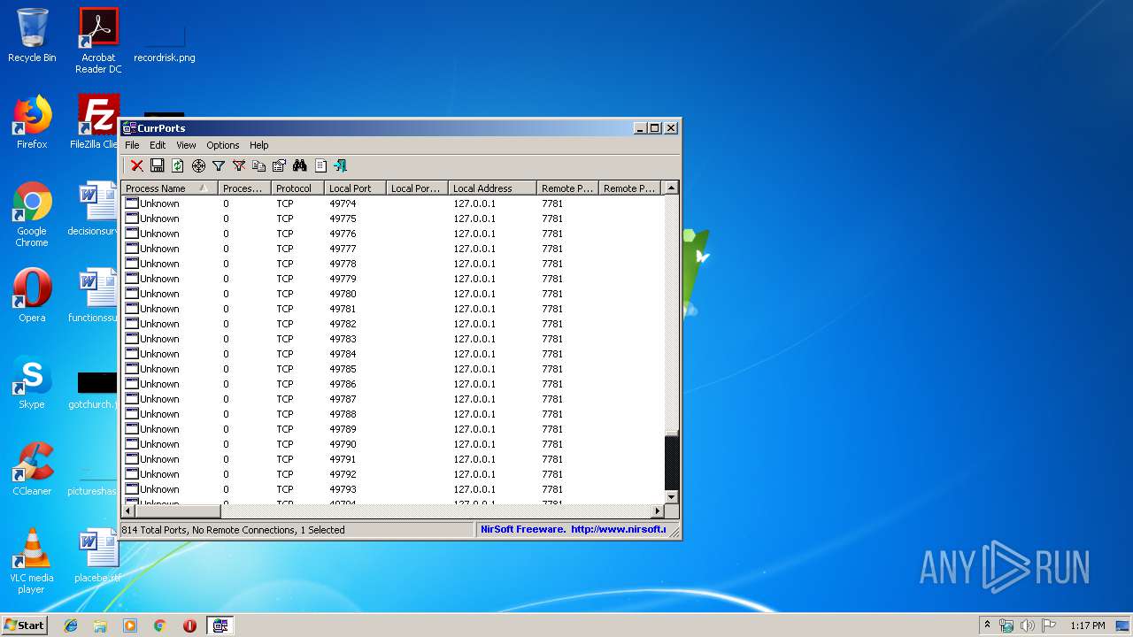Close selected TCP connections with red X icon
This screenshot has height=637, width=1133.
pyautogui.click(x=137, y=165)
